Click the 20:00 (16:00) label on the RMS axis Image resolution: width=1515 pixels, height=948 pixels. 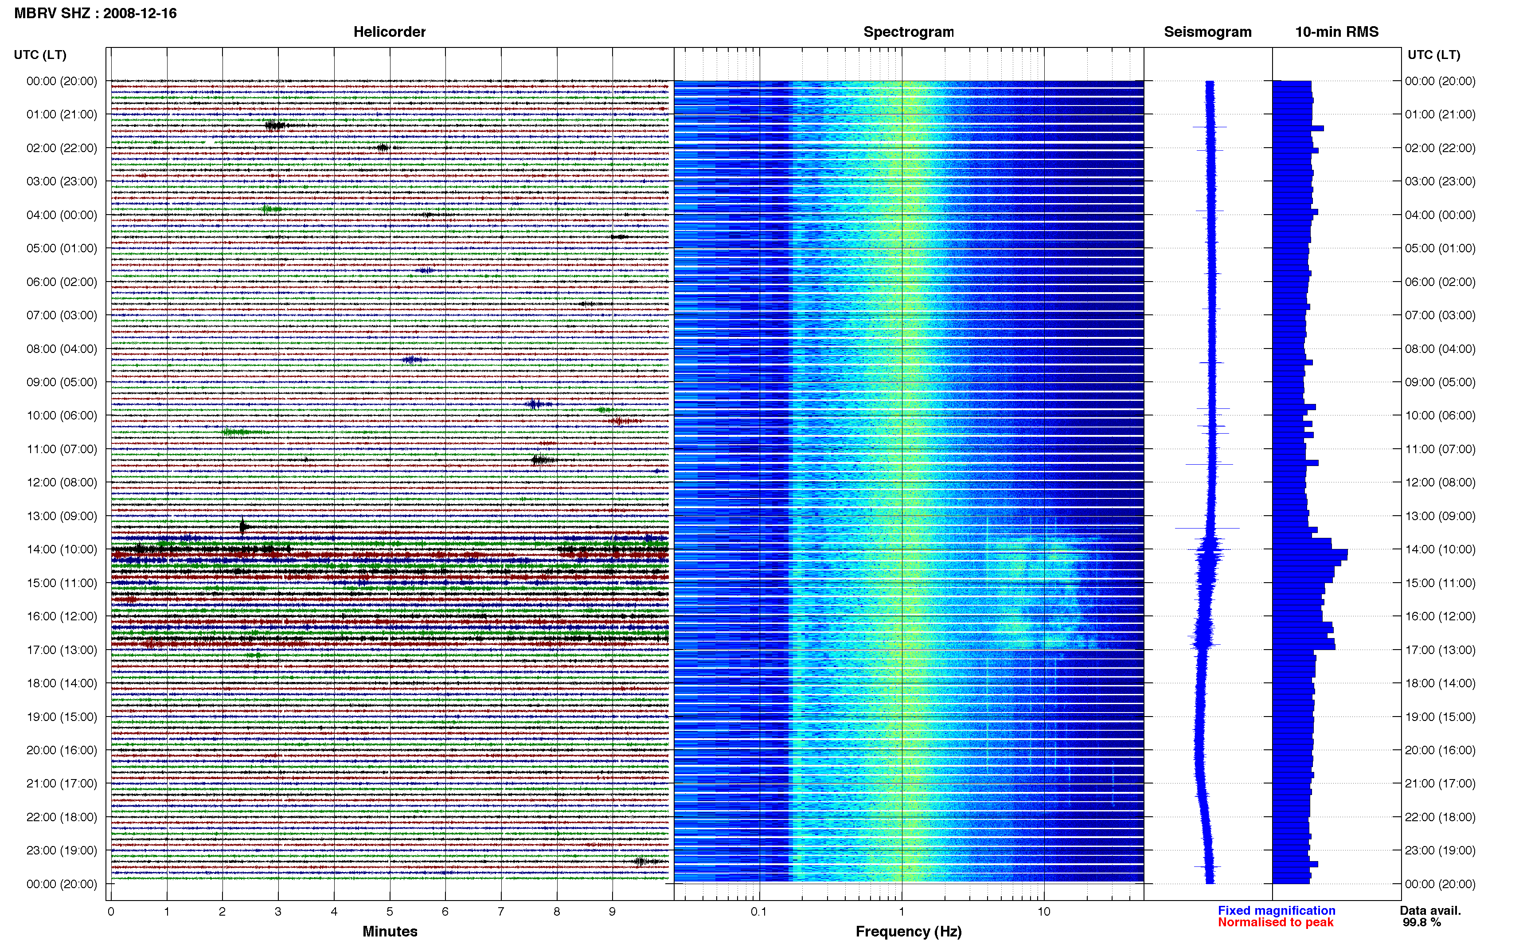coord(1440,750)
